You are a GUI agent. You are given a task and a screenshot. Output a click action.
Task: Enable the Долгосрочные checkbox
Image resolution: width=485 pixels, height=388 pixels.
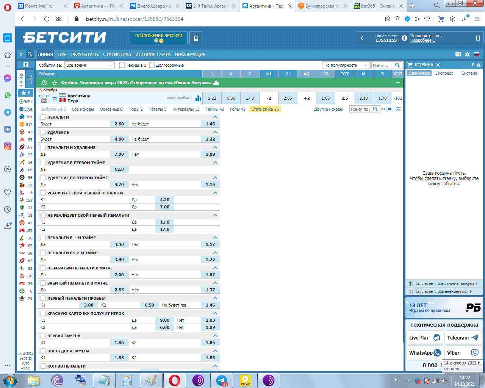pos(152,65)
